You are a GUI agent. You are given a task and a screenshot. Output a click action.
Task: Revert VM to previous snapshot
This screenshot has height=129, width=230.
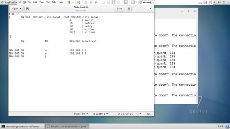point(91,2)
